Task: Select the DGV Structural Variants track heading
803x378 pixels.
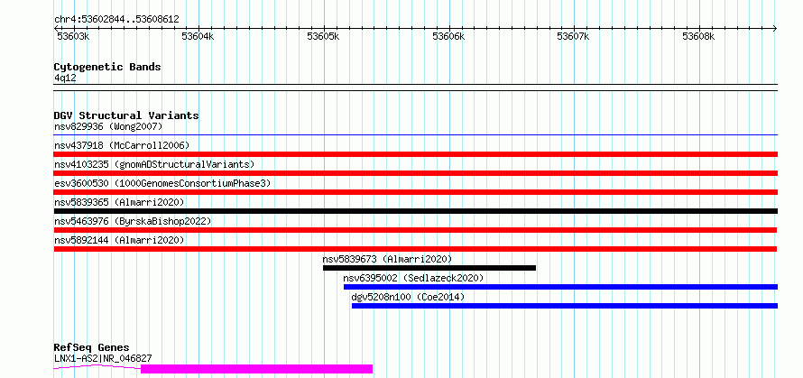Action: pyautogui.click(x=126, y=115)
